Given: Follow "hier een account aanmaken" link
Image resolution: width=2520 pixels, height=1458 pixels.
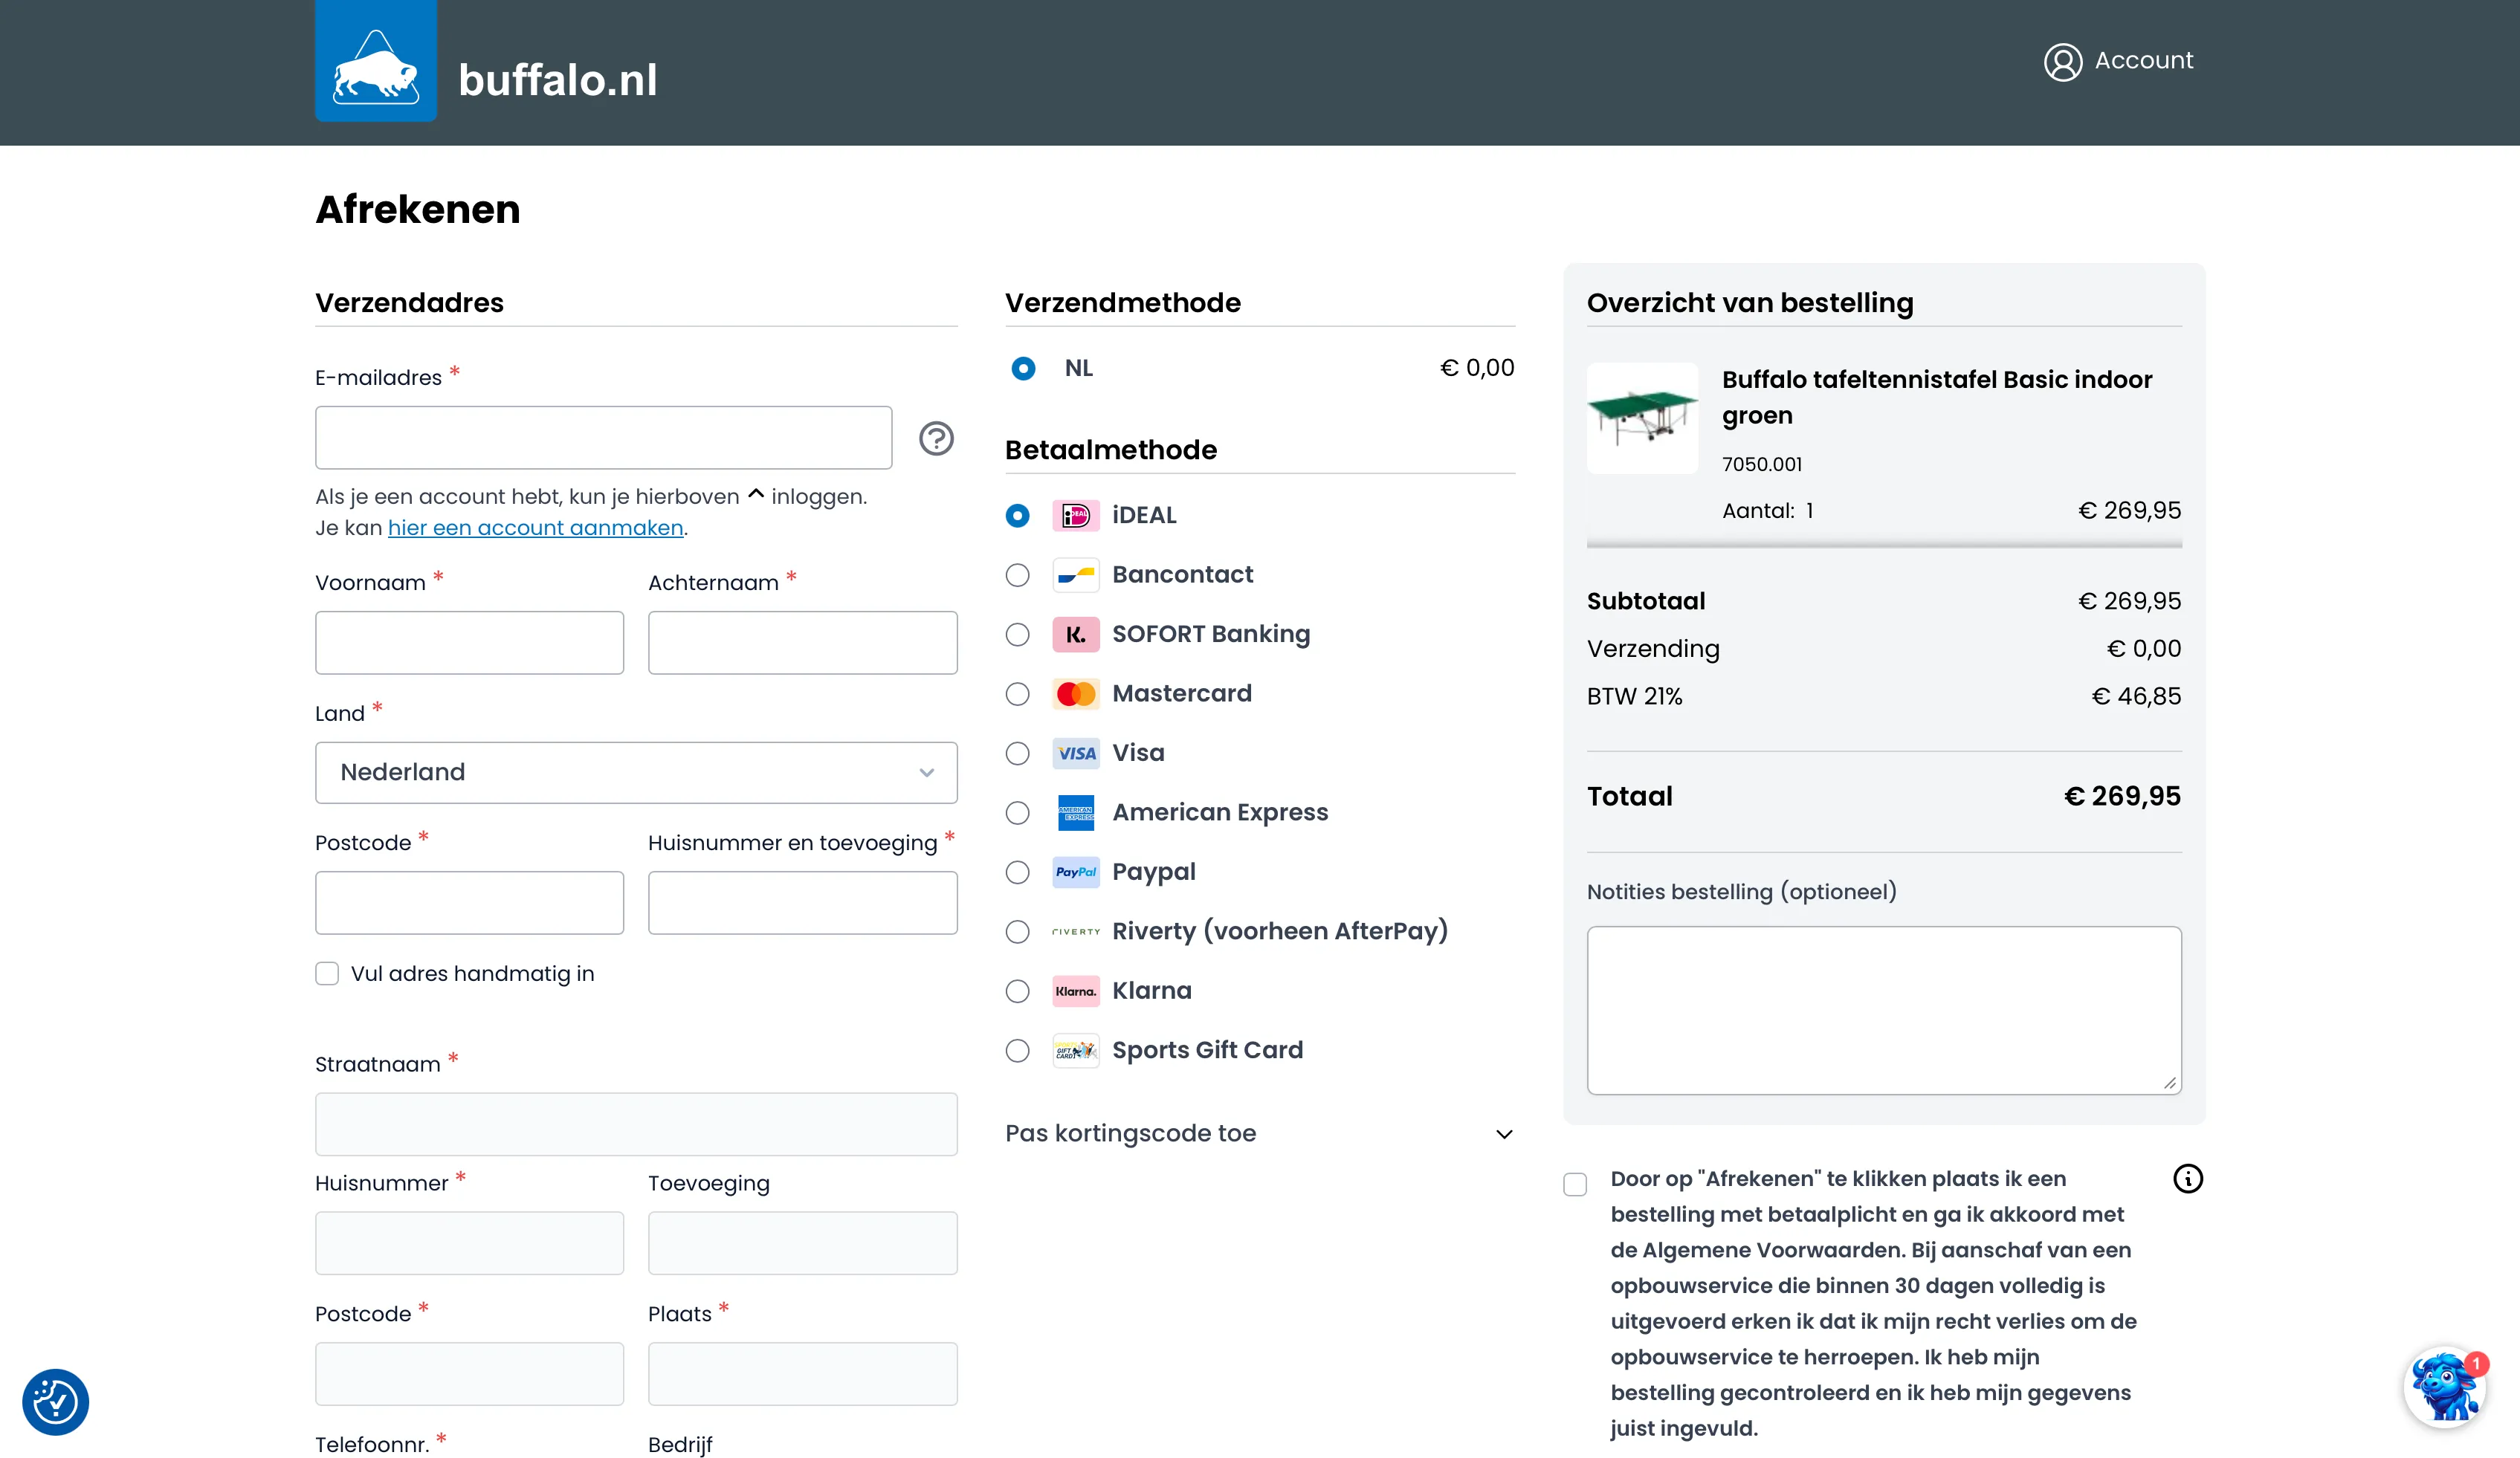Looking at the screenshot, I should (x=535, y=528).
